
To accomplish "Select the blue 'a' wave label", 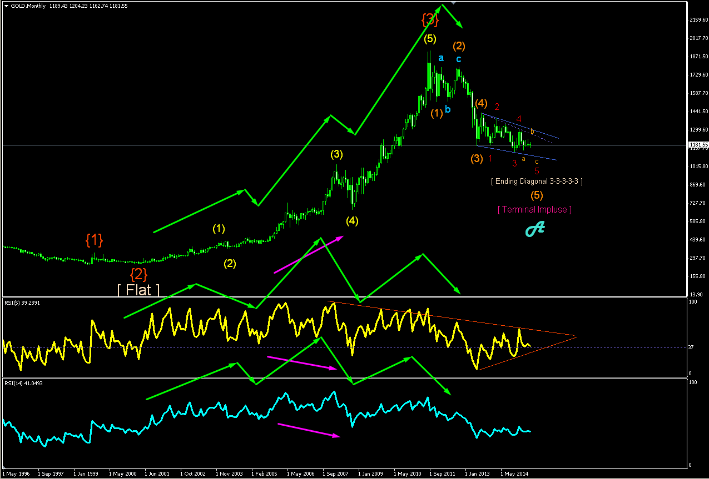I will pos(441,58).
